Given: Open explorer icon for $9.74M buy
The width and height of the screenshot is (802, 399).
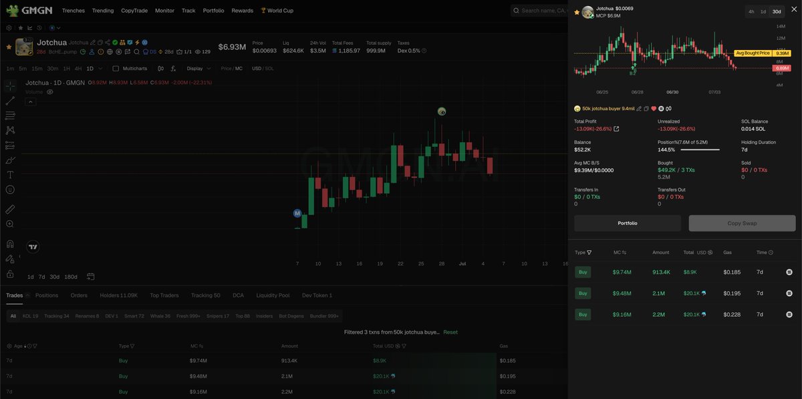Looking at the screenshot, I should coord(789,272).
